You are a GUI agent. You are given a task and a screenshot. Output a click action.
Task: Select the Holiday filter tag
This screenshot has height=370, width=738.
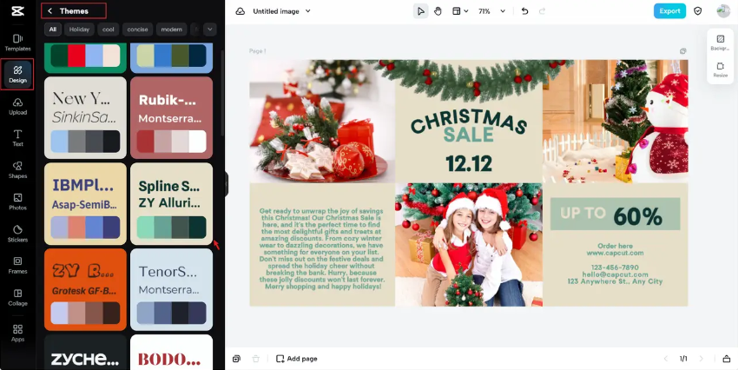79,30
